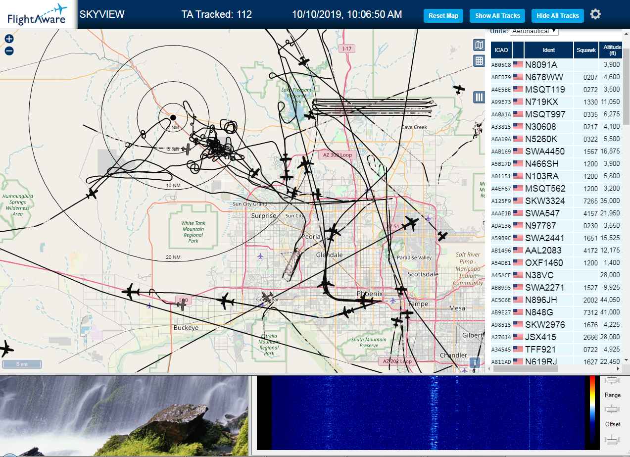Click the list's scroll-right arrow
The image size is (630, 457).
(619, 368)
